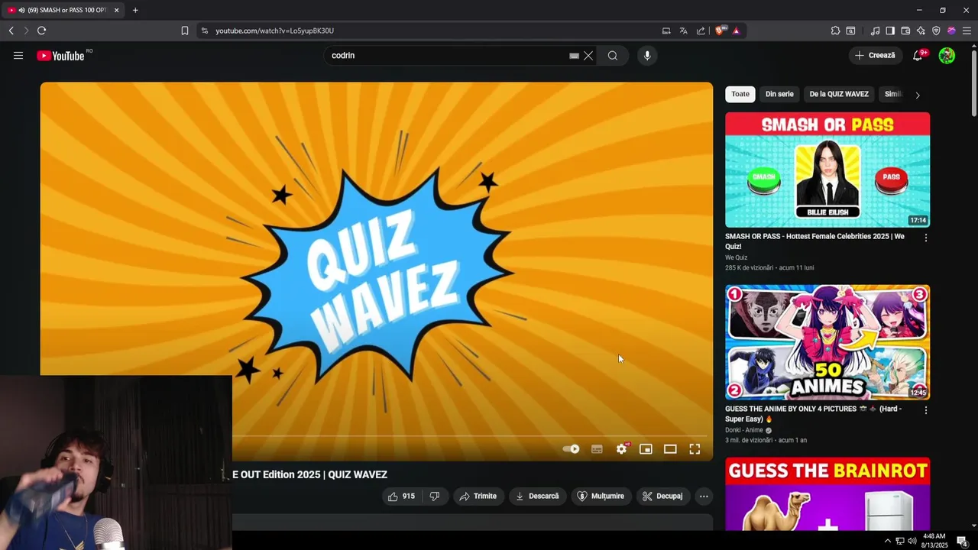Clear the search box text with the X

pyautogui.click(x=588, y=56)
